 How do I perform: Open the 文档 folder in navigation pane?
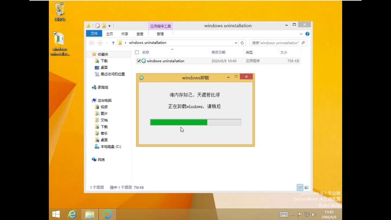click(x=104, y=120)
